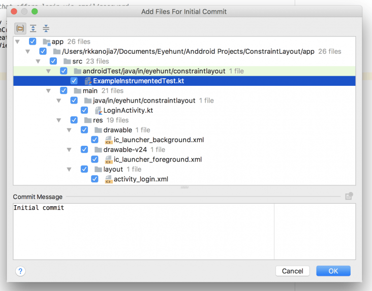The image size is (372, 291).
Task: Uncheck the LoginActivity.kt checkbox
Action: (84, 110)
